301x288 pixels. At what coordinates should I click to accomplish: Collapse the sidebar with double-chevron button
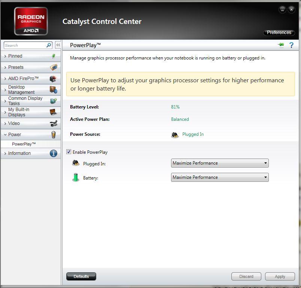tap(58, 45)
